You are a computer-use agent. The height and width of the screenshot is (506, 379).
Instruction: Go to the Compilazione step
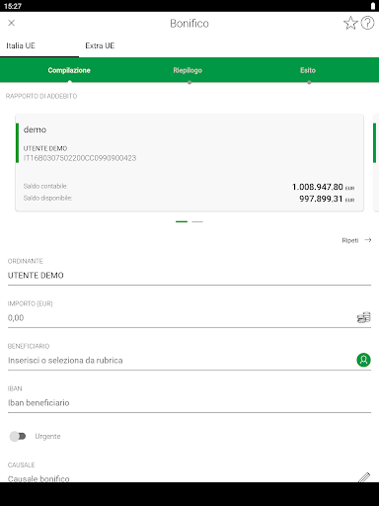pos(69,70)
